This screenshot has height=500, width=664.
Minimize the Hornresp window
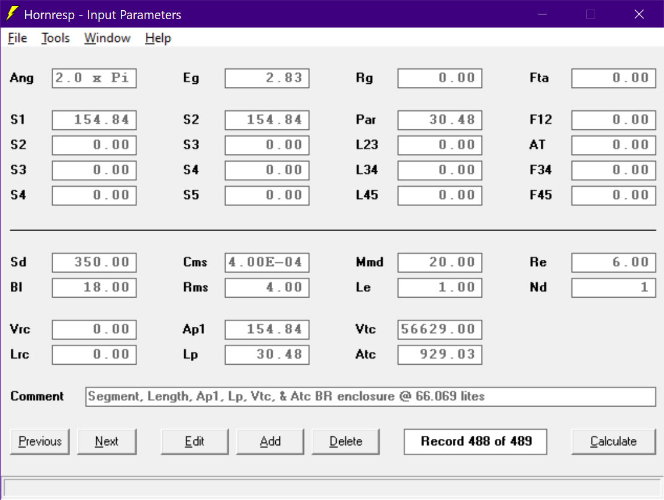(542, 14)
